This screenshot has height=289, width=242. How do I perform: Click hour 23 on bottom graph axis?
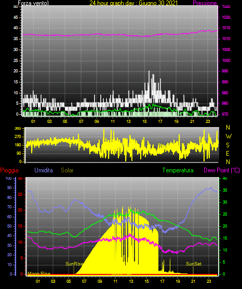209,281
